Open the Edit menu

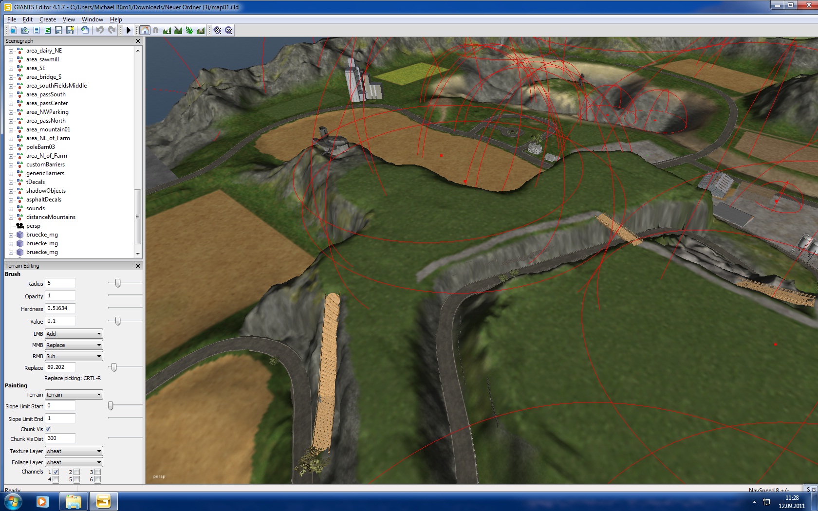click(28, 19)
